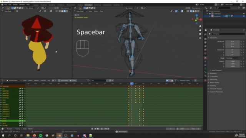Click the zoom magnifier gizmo in the viewport
Screen dimensions: 246x138
(x=200, y=26)
